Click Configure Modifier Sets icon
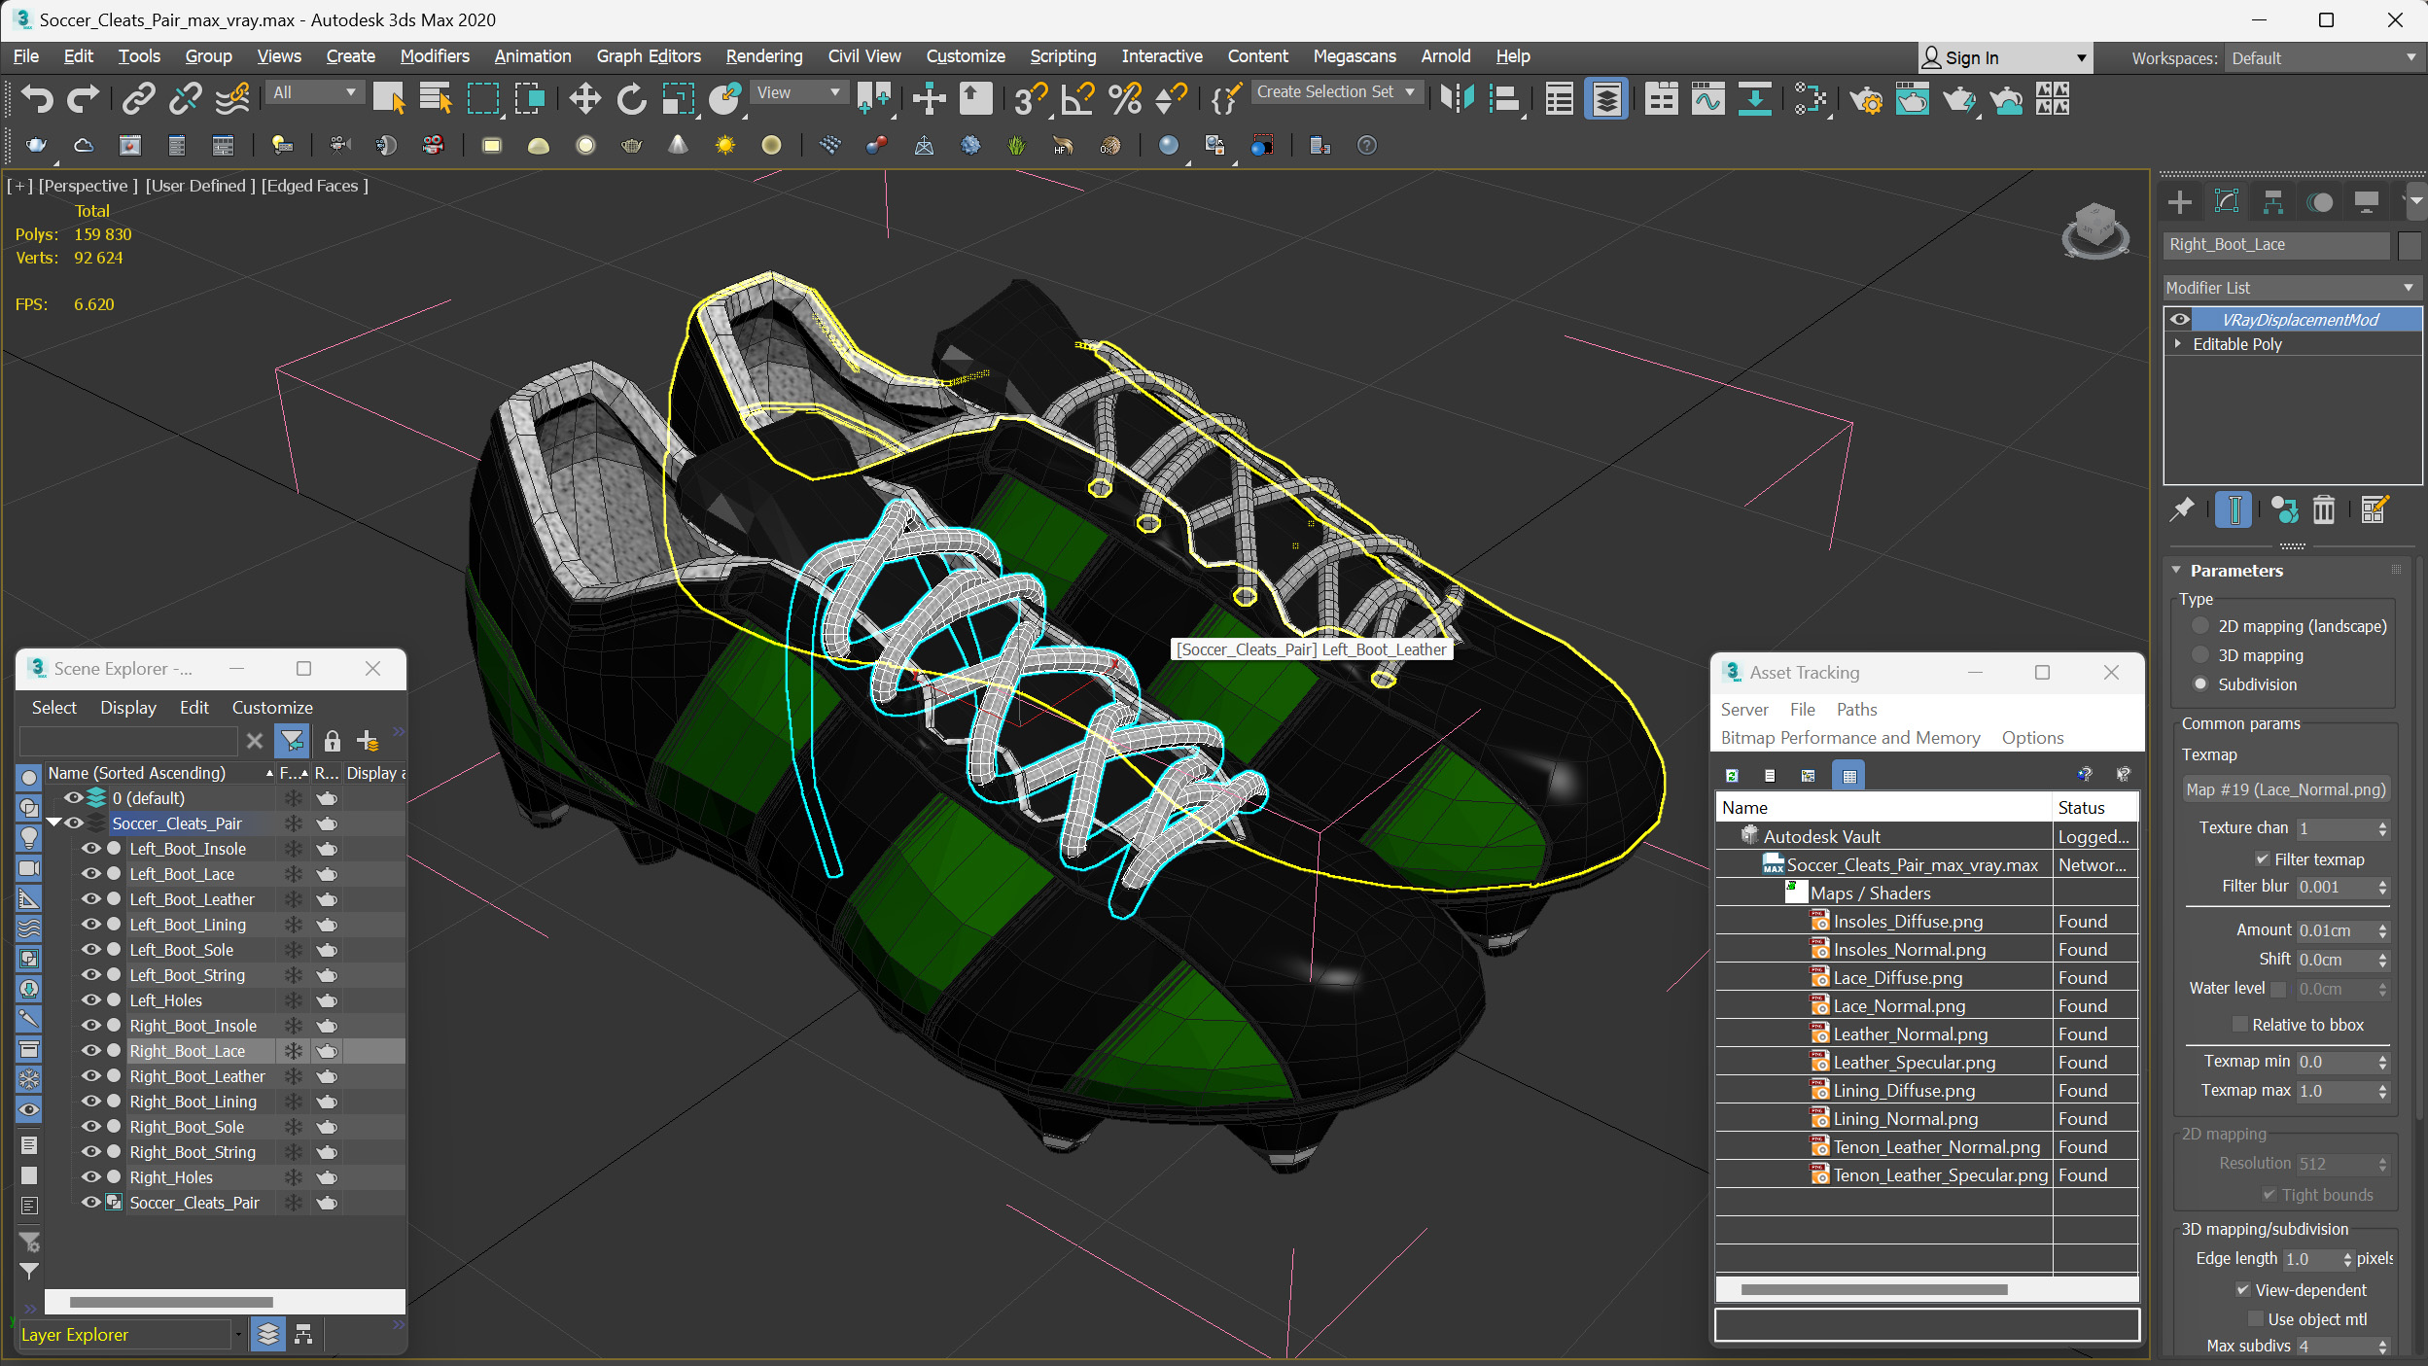 [x=2374, y=508]
